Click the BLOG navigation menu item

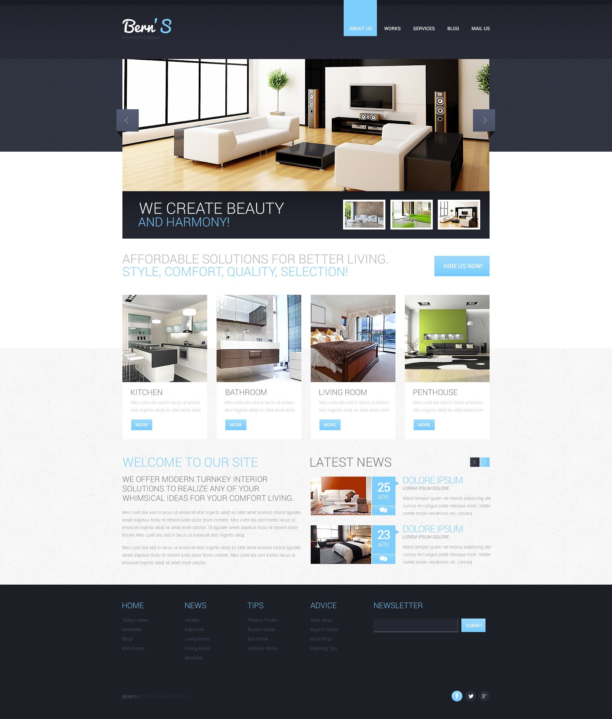coord(453,28)
